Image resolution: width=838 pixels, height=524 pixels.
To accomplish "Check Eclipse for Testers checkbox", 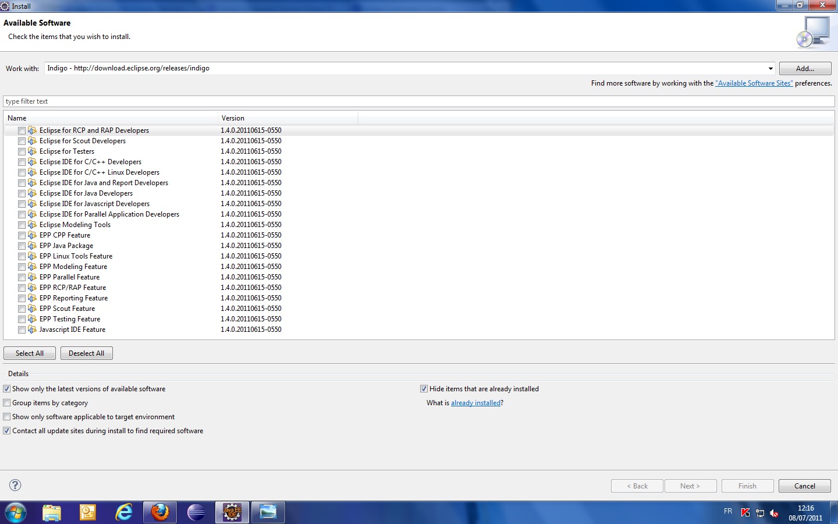I will click(22, 151).
